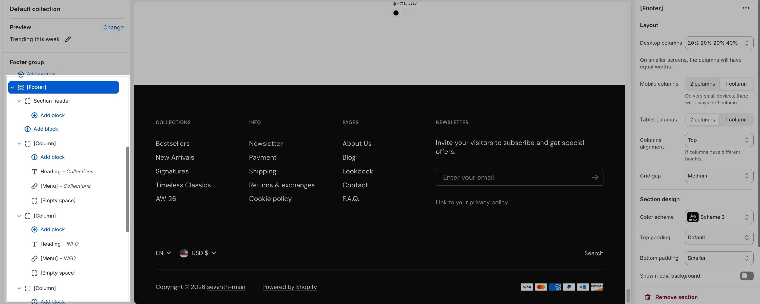Click the Change preview link
760x304 pixels.
coord(113,27)
